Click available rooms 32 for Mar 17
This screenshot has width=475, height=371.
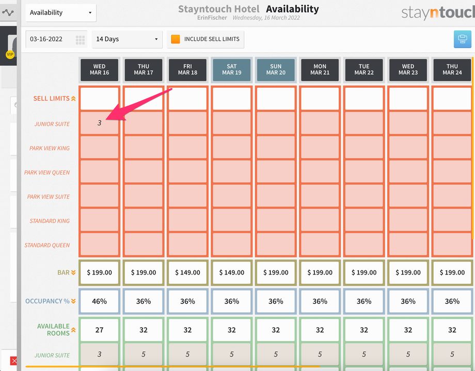[144, 330]
